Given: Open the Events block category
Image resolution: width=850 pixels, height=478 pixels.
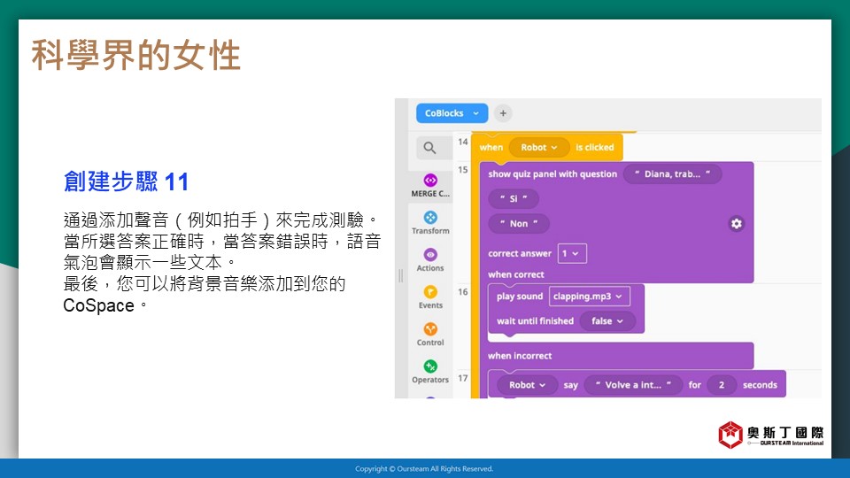Looking at the screenshot, I should pos(430,297).
